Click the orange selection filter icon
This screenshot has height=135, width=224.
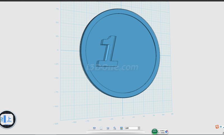pyautogui.click(x=122, y=128)
